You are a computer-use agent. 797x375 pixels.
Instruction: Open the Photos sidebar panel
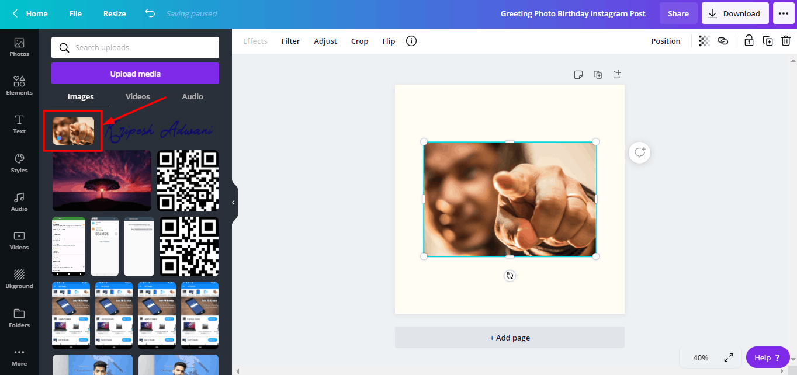pos(19,47)
